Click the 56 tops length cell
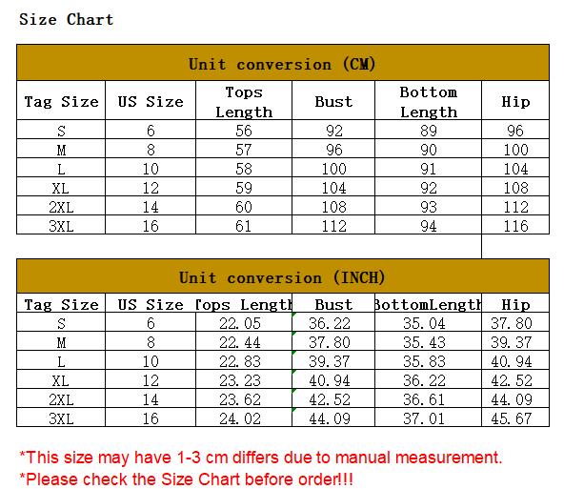Image resolution: width=584 pixels, height=489 pixels. [244, 132]
